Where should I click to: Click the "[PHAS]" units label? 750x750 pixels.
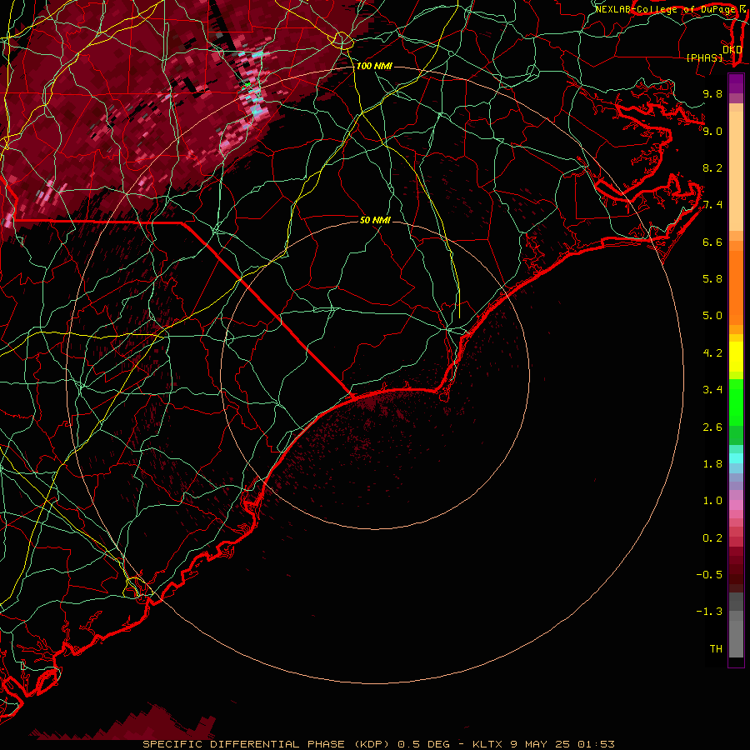tap(704, 57)
